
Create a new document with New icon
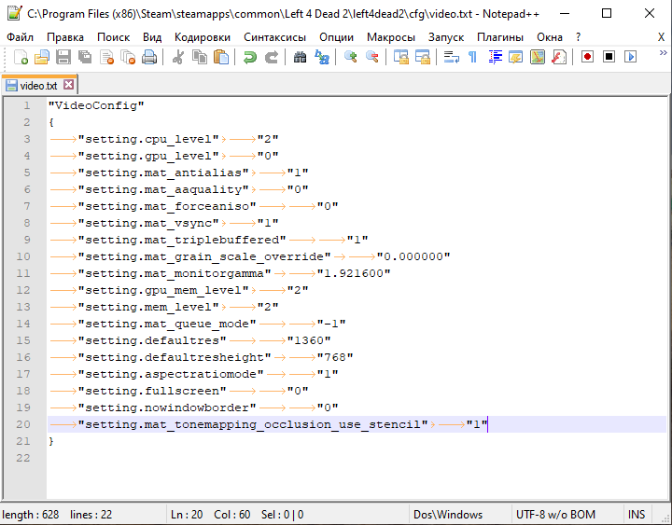[x=21, y=57]
